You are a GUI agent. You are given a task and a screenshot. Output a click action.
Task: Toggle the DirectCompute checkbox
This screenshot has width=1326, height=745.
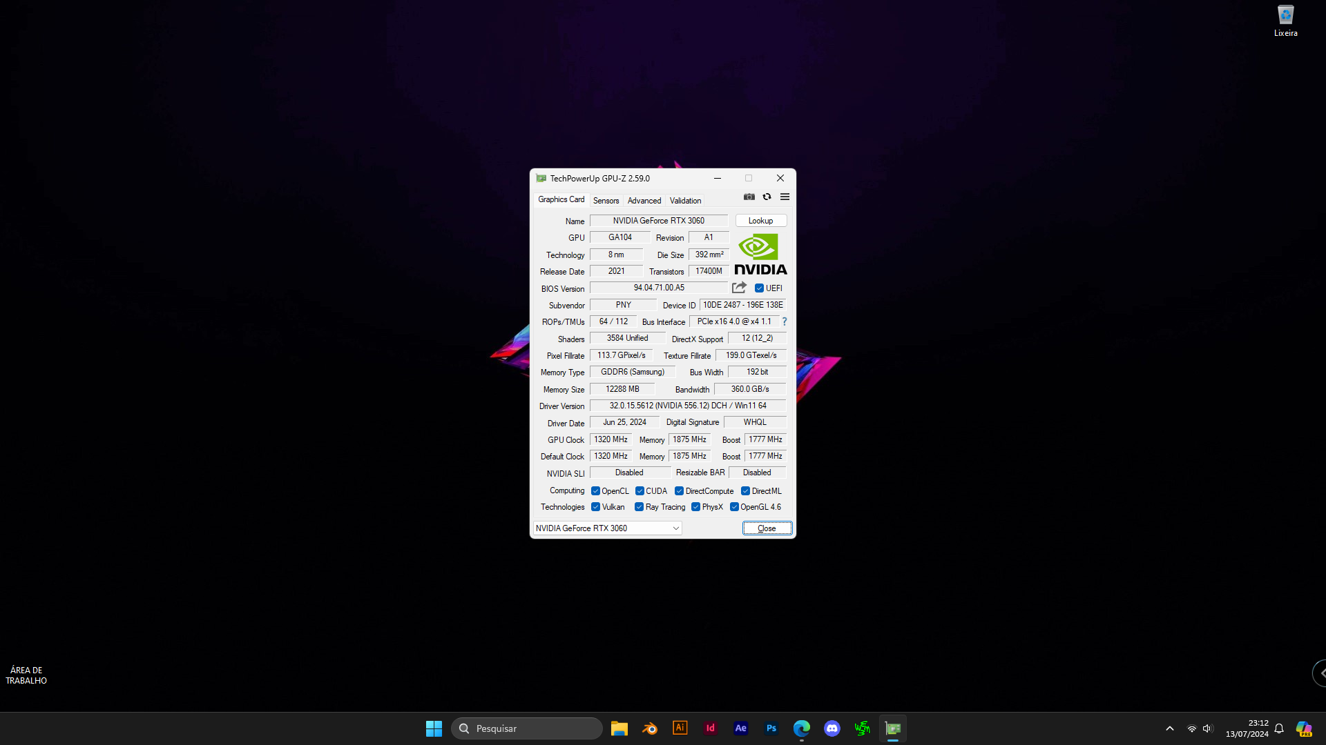pos(679,491)
